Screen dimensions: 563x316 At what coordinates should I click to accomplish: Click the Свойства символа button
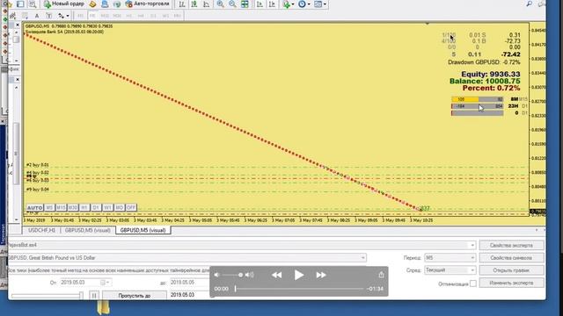click(511, 257)
